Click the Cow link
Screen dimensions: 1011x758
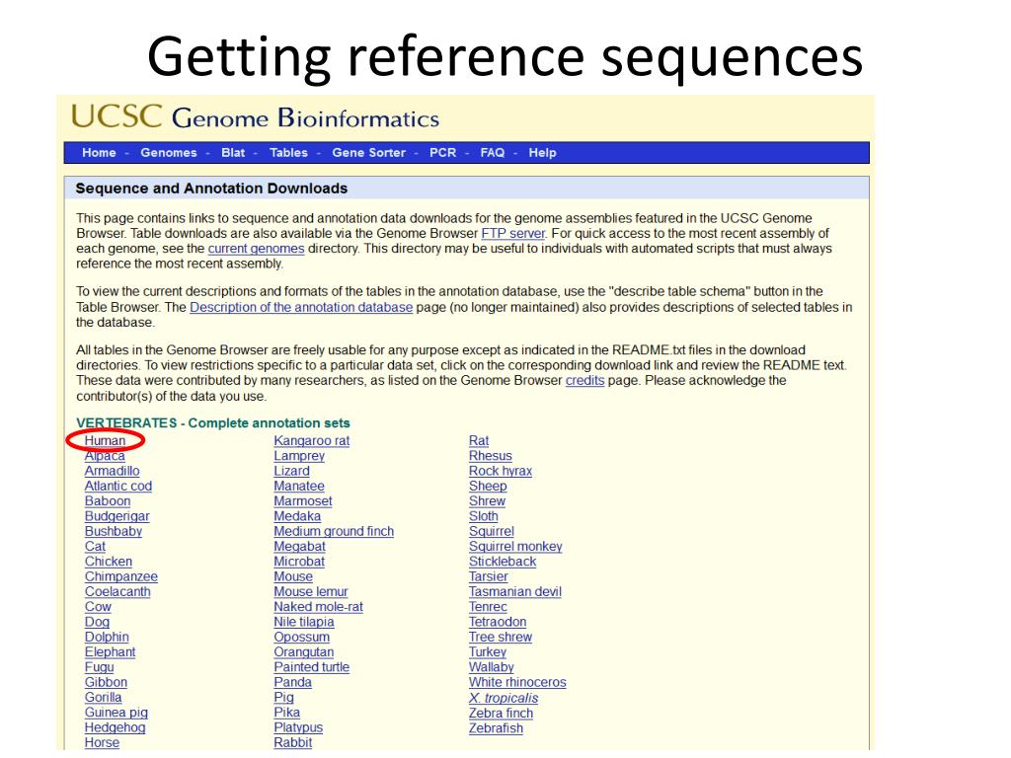(x=98, y=607)
